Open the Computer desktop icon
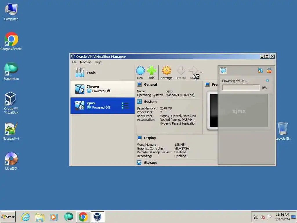 (x=11, y=12)
